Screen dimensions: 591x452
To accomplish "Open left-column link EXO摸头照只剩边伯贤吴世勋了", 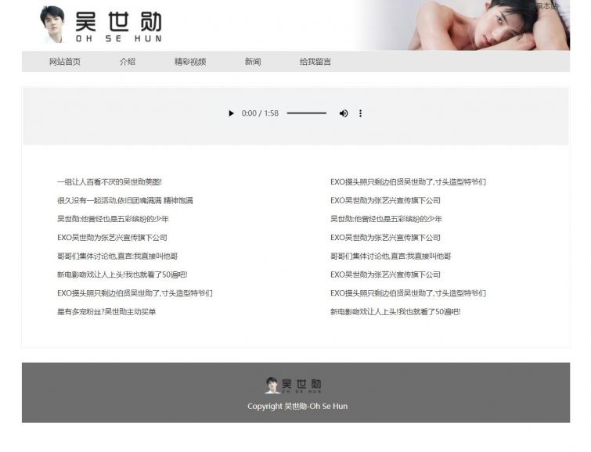I will [135, 293].
